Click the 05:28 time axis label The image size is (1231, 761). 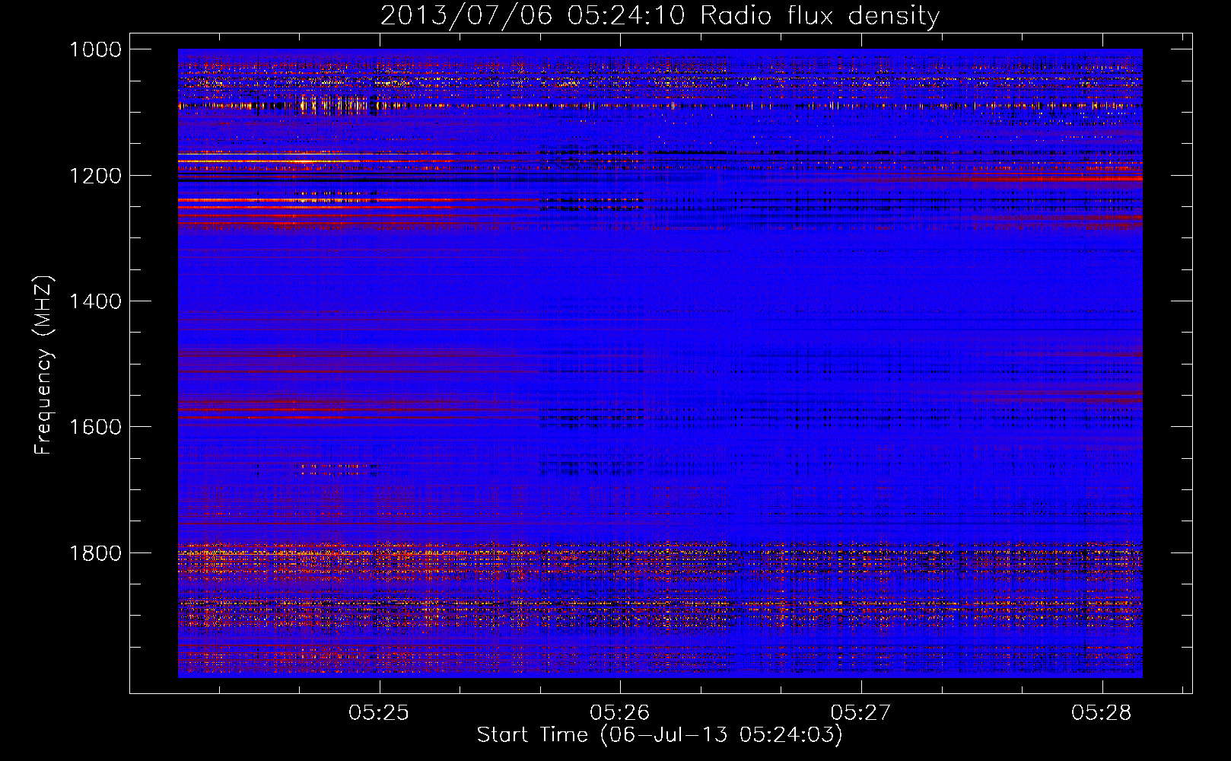click(x=1102, y=712)
